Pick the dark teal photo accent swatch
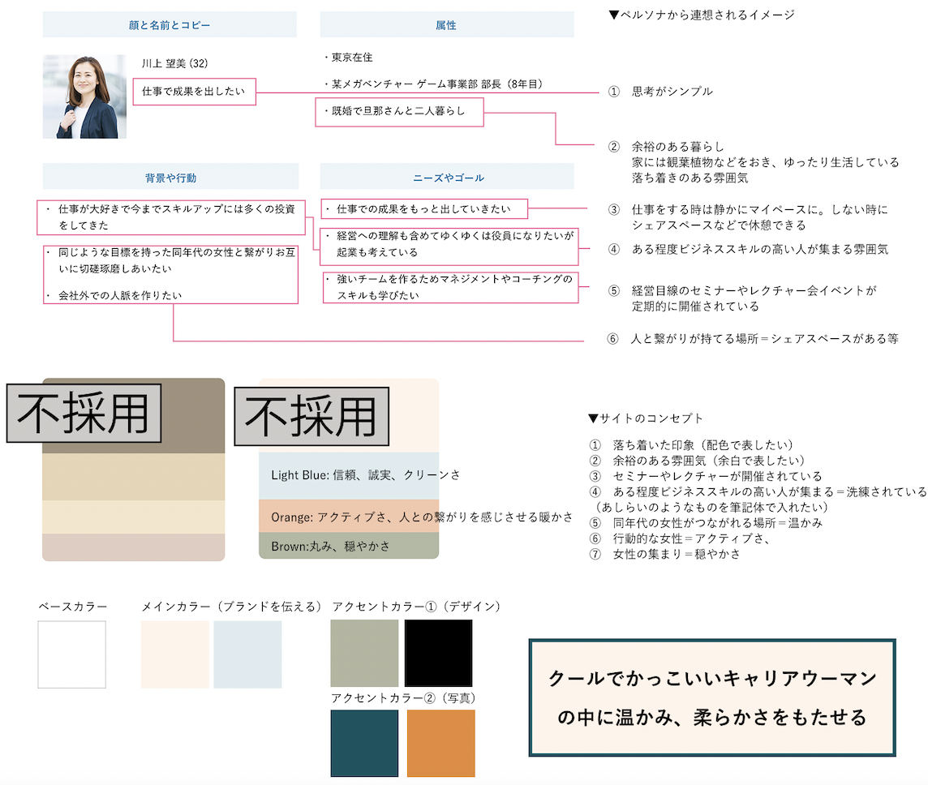This screenshot has height=785, width=928. (x=364, y=743)
